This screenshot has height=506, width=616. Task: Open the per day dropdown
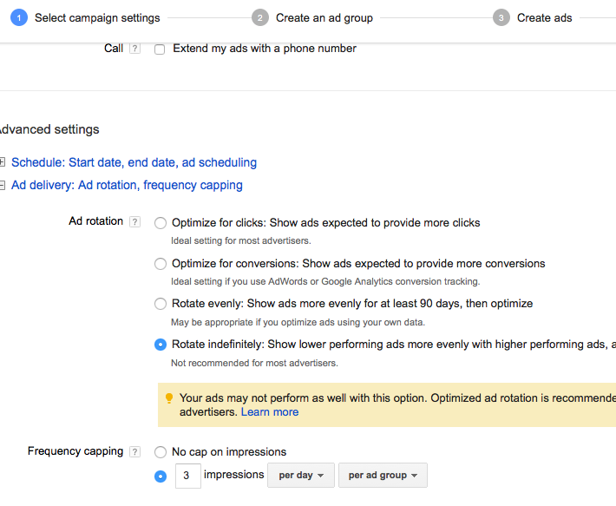pyautogui.click(x=301, y=476)
